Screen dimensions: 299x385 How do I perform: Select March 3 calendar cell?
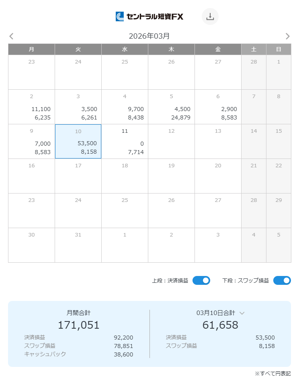[x=78, y=107]
